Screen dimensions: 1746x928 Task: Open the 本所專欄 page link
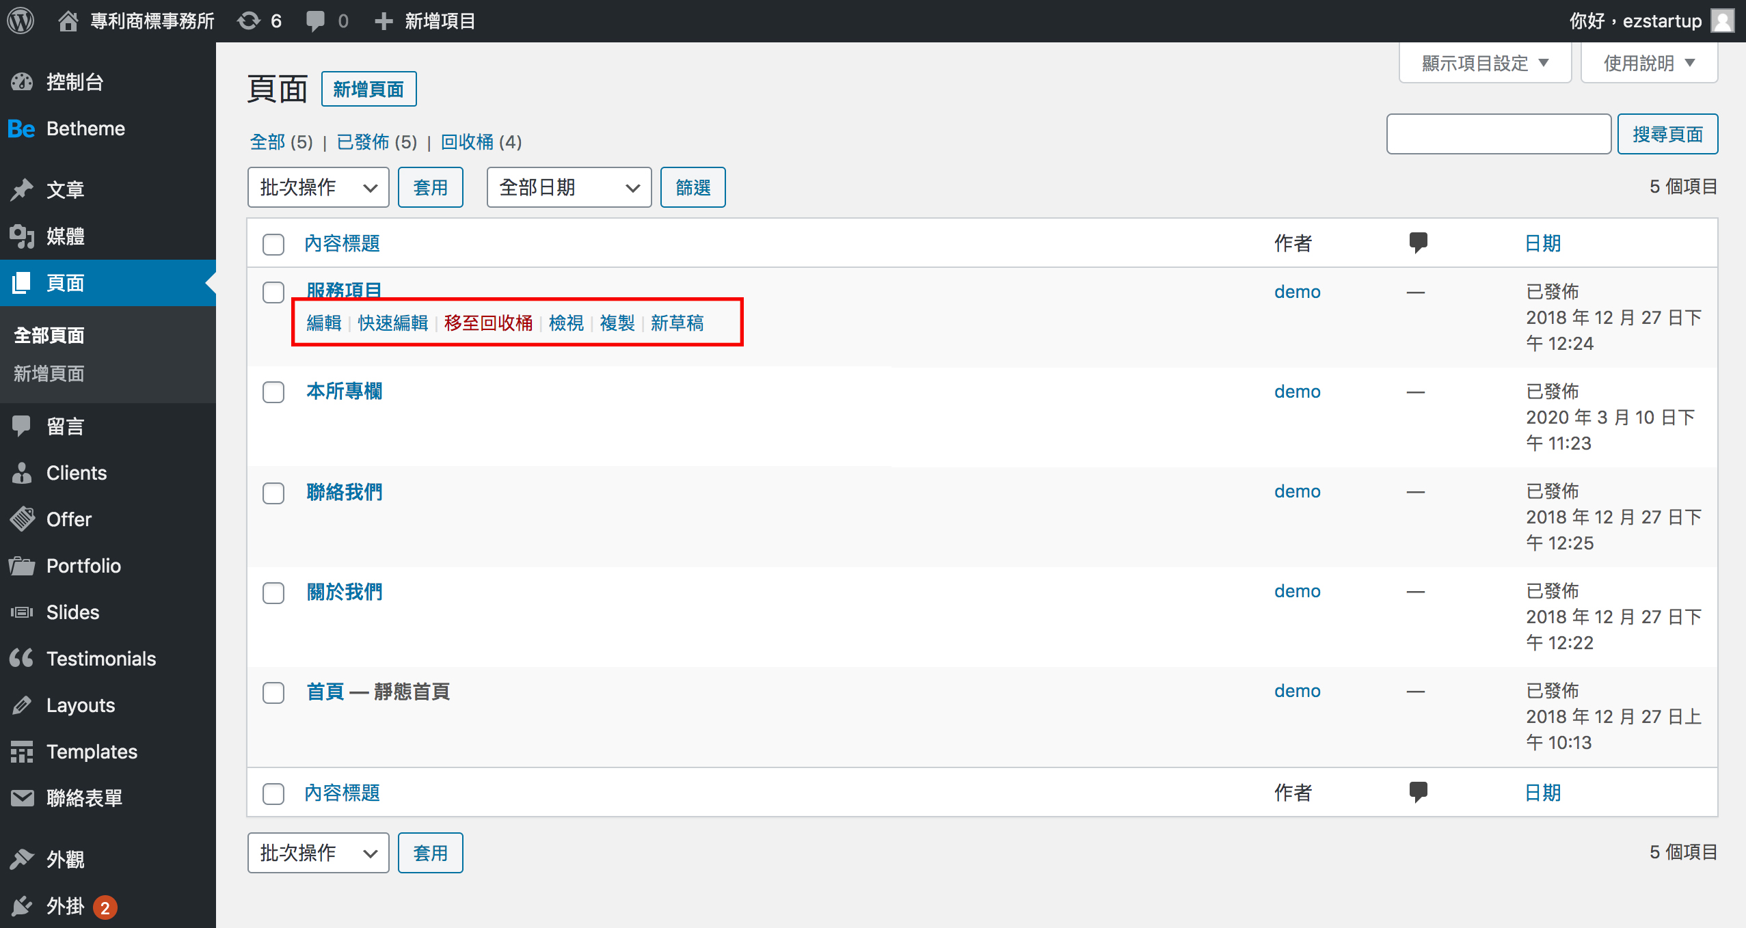tap(344, 391)
